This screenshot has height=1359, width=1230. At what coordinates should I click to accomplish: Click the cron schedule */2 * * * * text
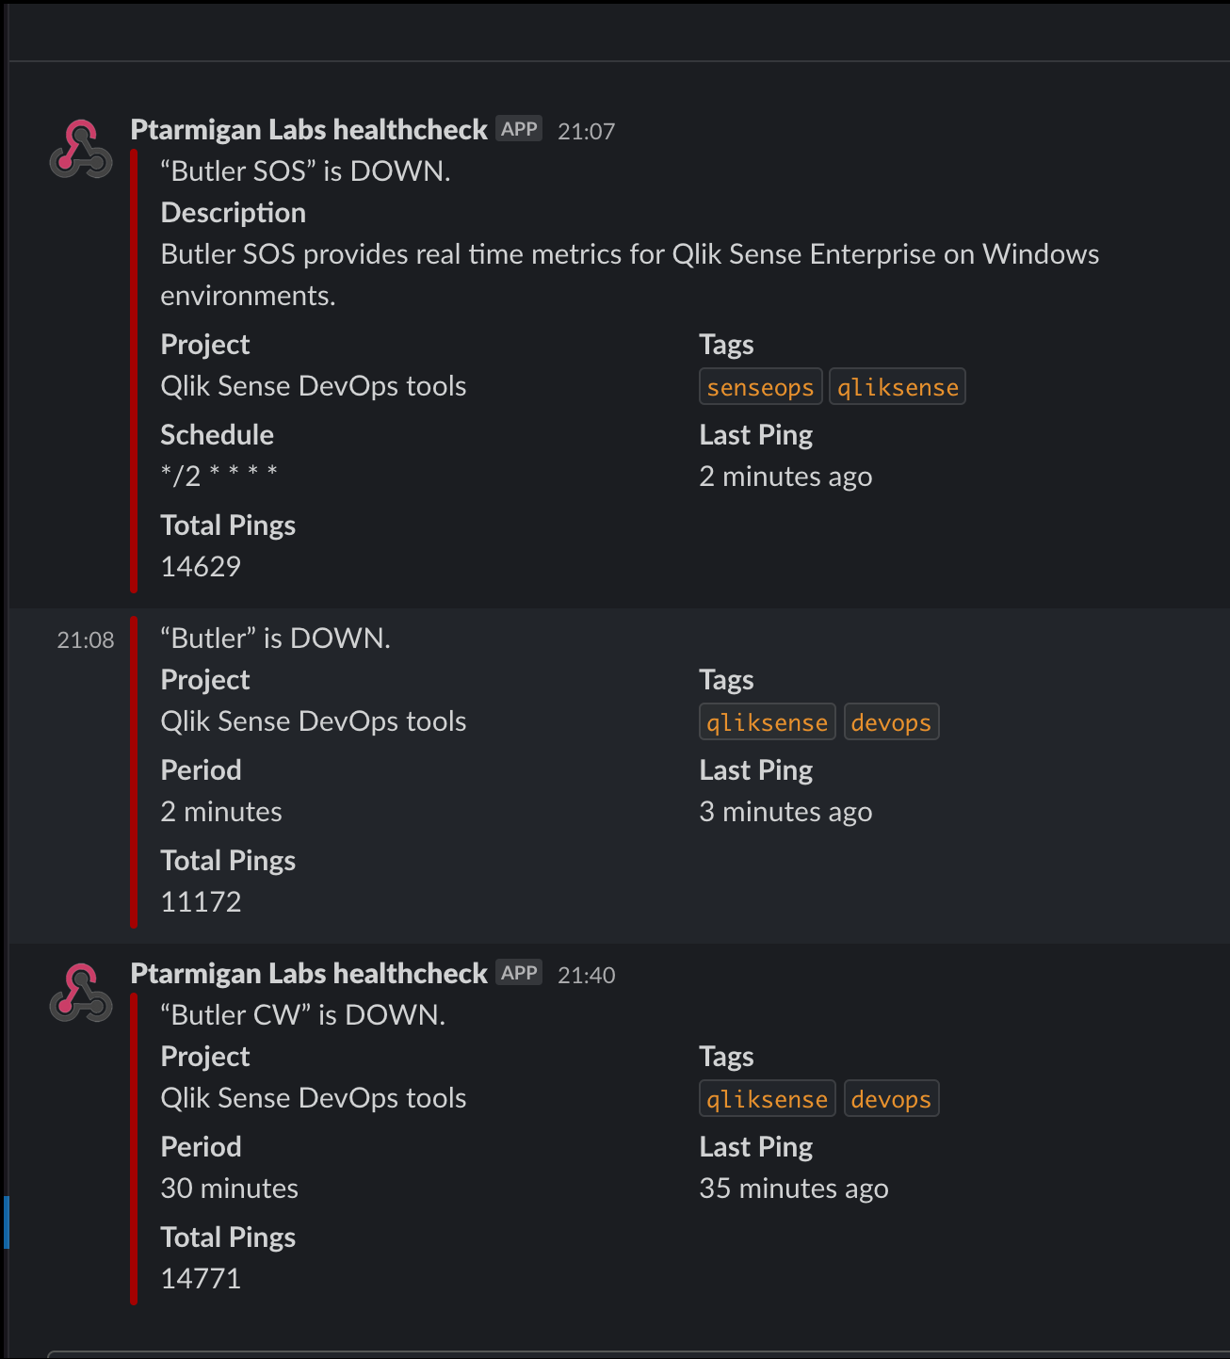pos(218,475)
